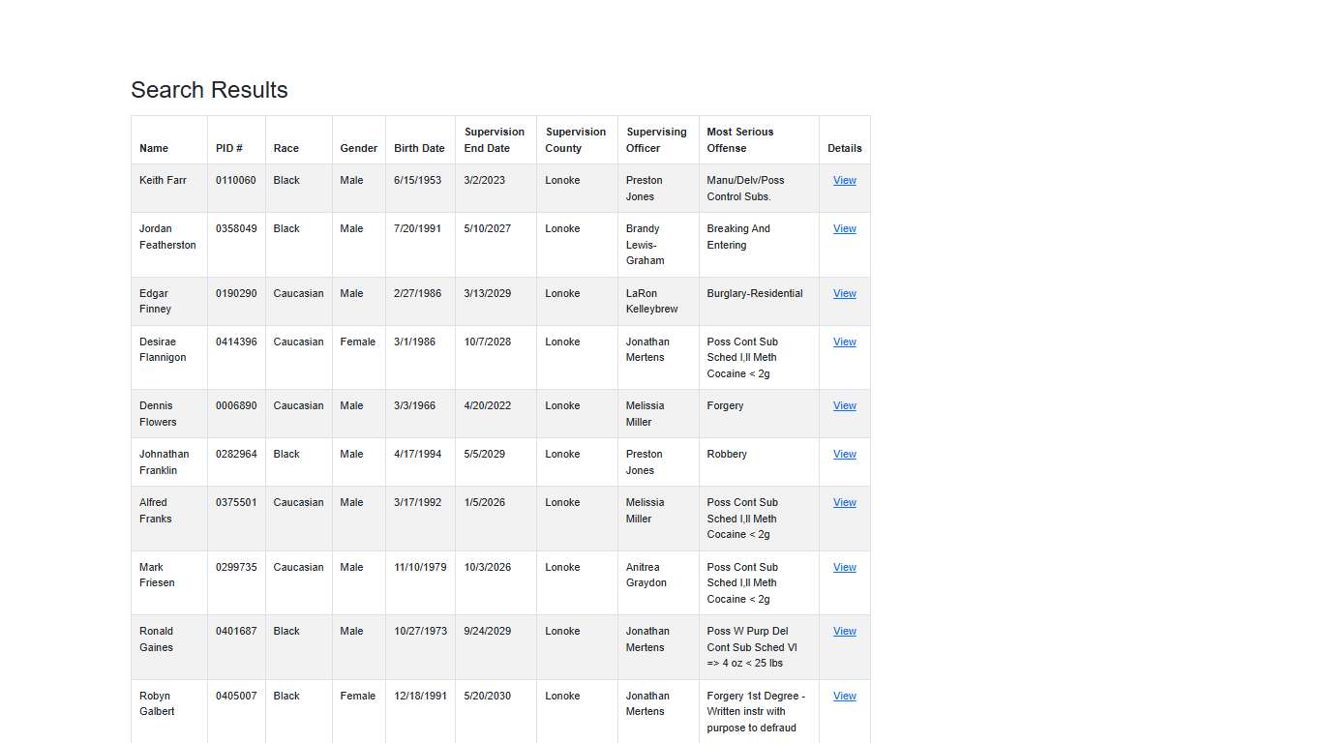Click View in Mark Friesen's row

point(844,568)
